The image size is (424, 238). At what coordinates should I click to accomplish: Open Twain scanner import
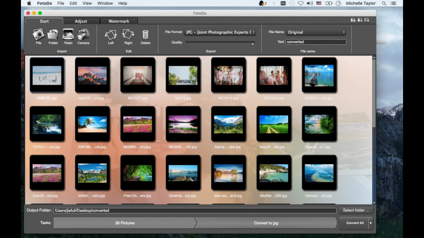tap(68, 36)
